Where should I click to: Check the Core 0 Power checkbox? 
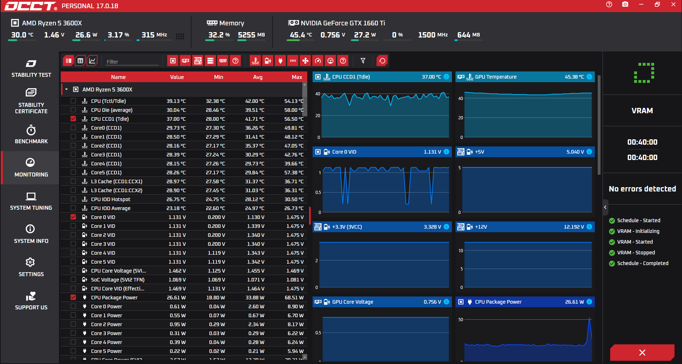pos(73,306)
